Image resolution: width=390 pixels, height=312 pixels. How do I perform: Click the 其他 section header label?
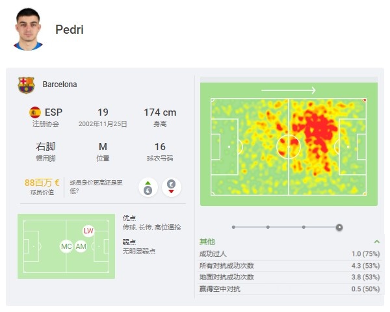(x=207, y=242)
